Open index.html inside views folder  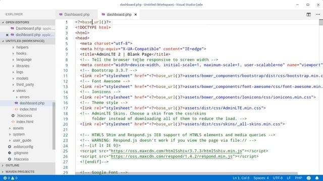click(x=28, y=109)
